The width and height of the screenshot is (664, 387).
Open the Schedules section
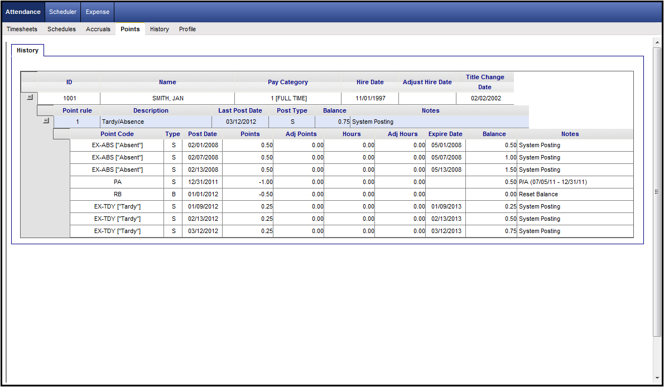(61, 29)
